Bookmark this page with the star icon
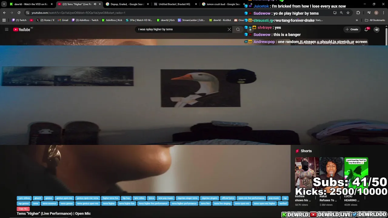The width and height of the screenshot is (388, 218). [x=348, y=13]
